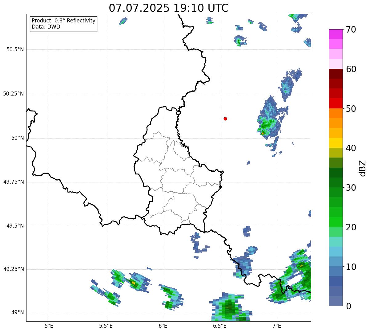Pick the dark maroon swatch below 60

tap(336, 74)
